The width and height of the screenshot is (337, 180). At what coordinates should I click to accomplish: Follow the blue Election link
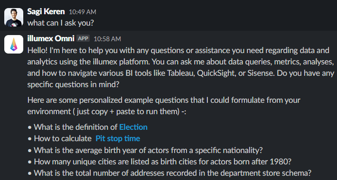coord(133,127)
